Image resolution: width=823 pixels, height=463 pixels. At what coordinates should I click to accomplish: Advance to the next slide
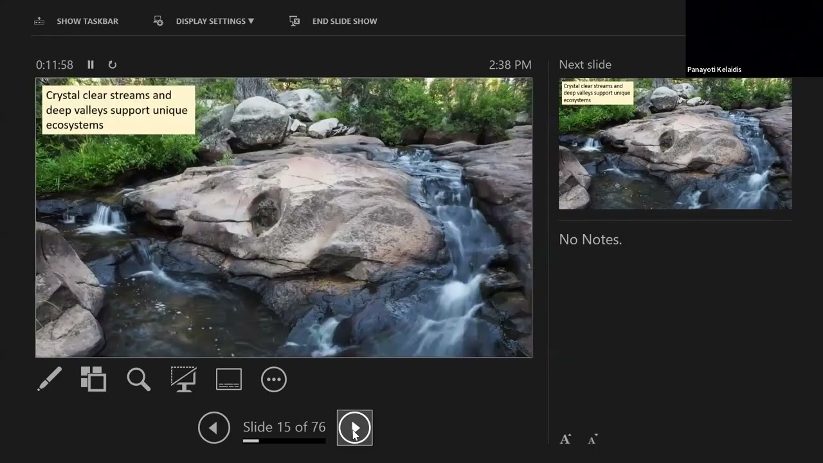click(x=354, y=428)
